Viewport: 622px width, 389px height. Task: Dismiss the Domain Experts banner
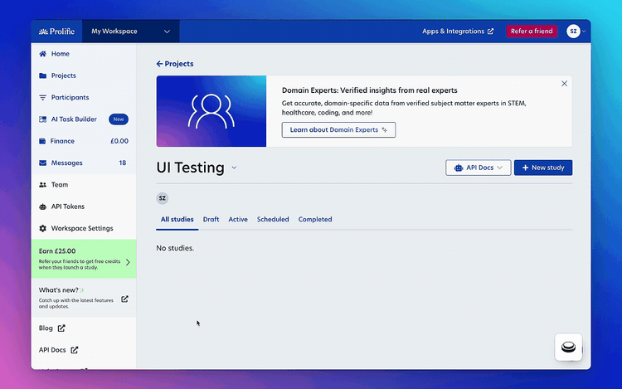click(565, 84)
